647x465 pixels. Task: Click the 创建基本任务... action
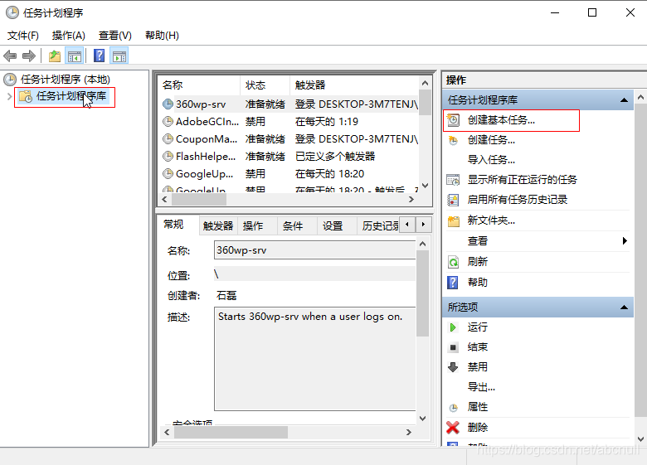coord(501,120)
